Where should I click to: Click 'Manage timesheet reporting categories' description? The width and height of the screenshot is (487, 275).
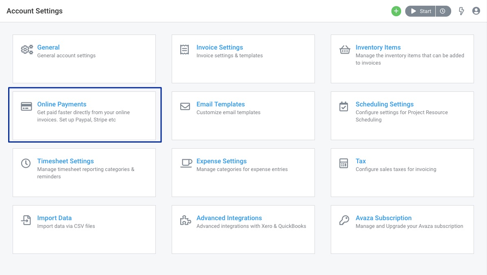[86, 173]
